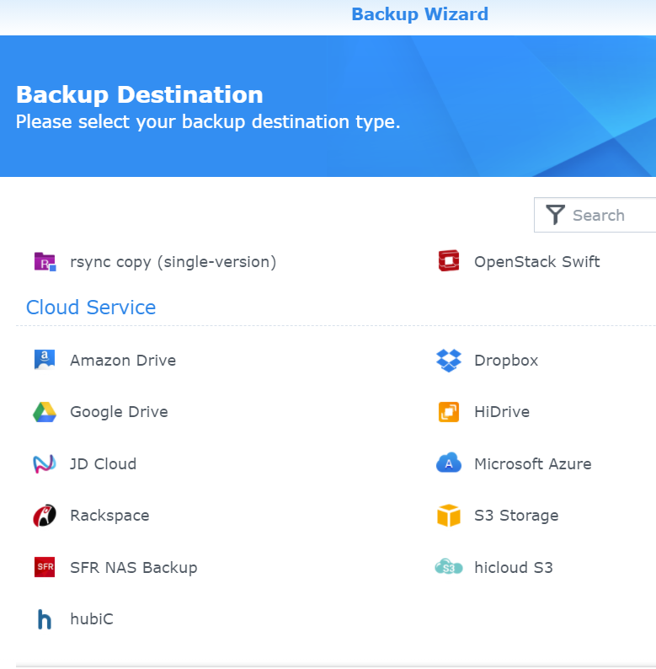Pick SFR NAS Backup text label

(x=134, y=567)
